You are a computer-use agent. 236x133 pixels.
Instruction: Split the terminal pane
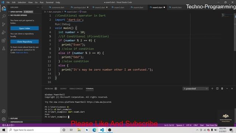click(x=217, y=89)
